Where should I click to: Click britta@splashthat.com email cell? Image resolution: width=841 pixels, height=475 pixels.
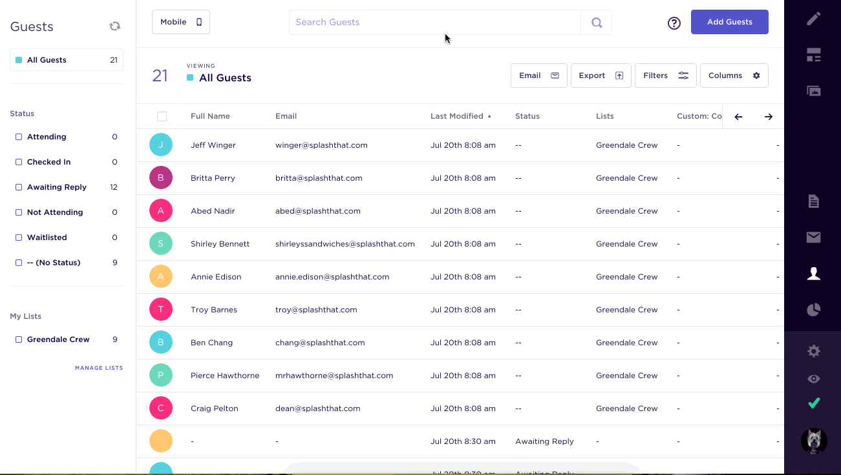pyautogui.click(x=319, y=178)
